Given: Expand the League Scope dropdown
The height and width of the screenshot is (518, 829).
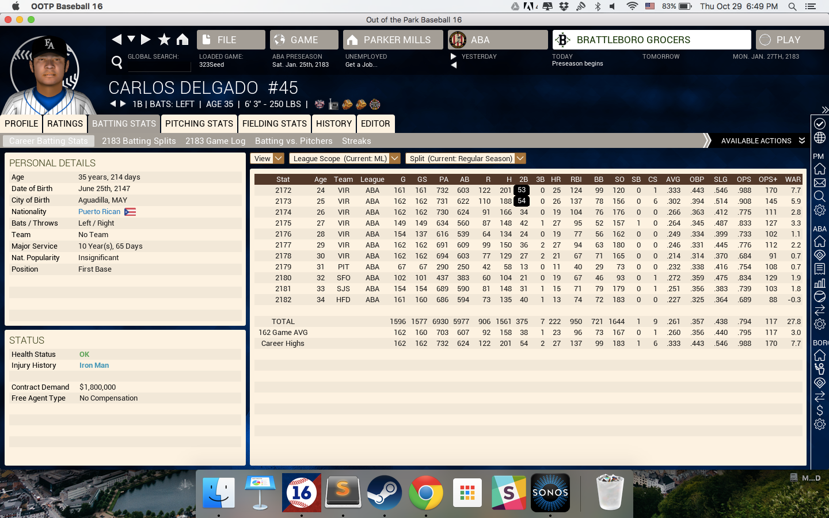Looking at the screenshot, I should [x=344, y=158].
